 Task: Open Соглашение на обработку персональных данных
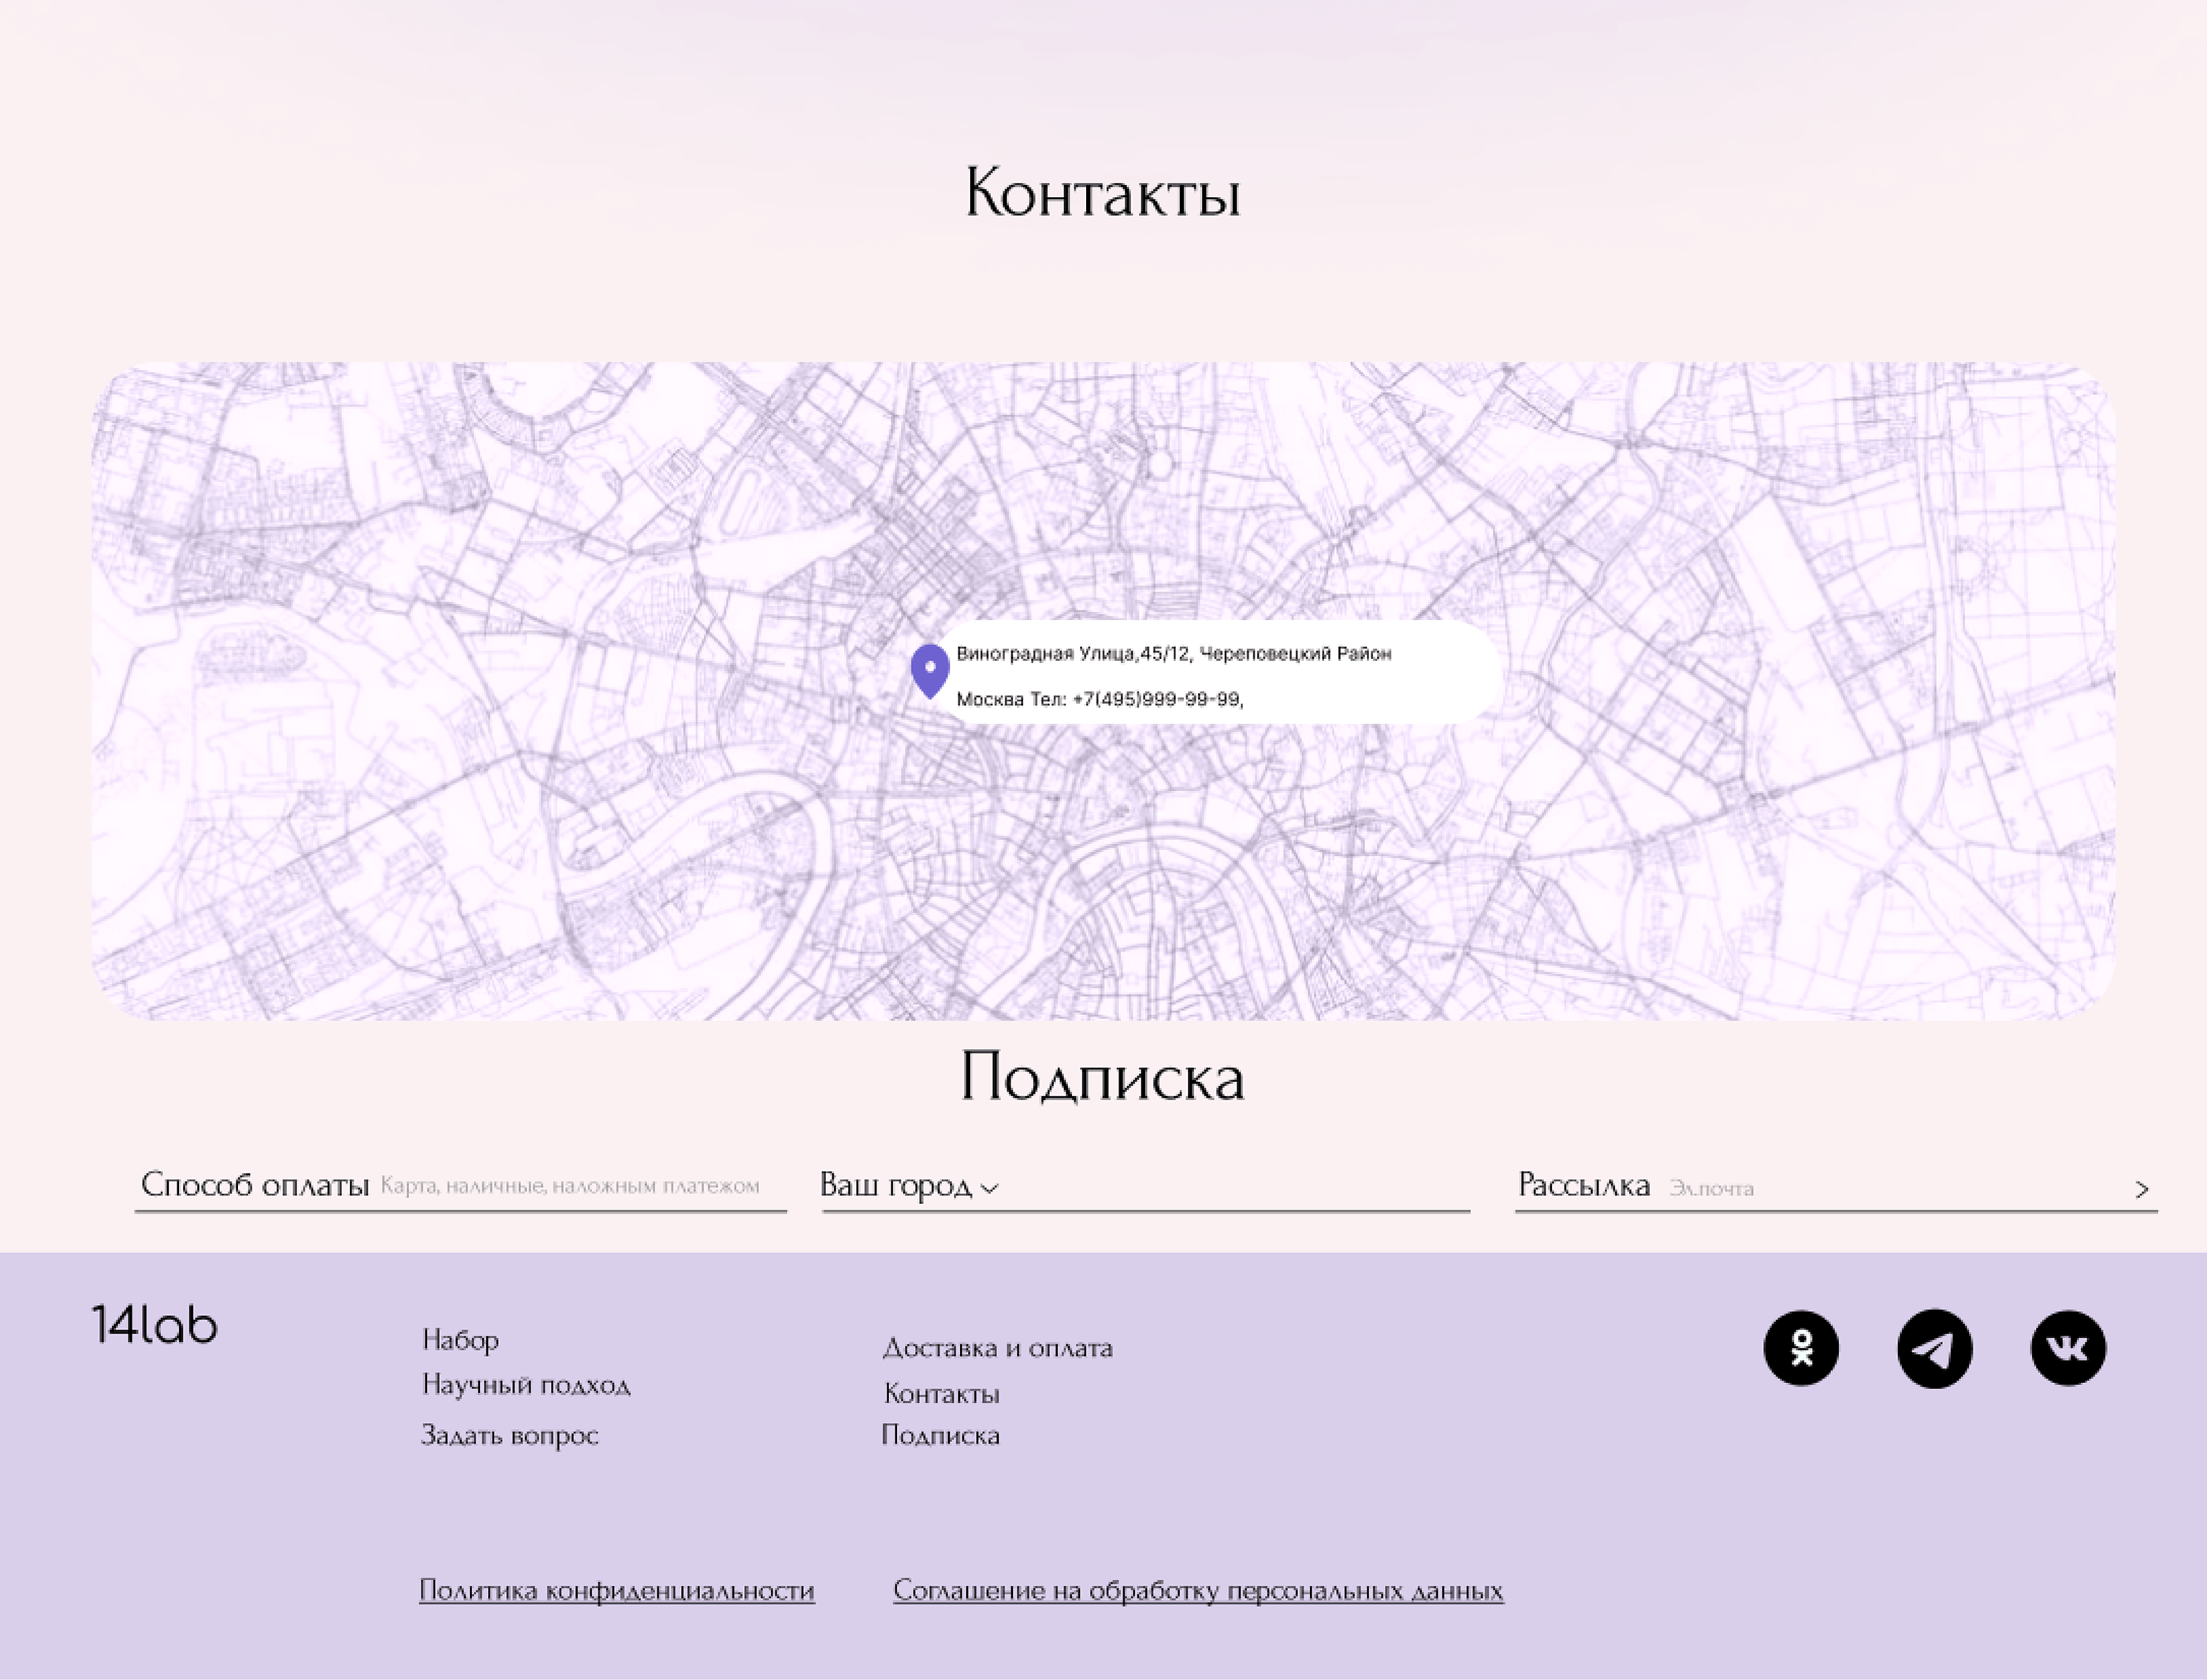coord(1197,1590)
